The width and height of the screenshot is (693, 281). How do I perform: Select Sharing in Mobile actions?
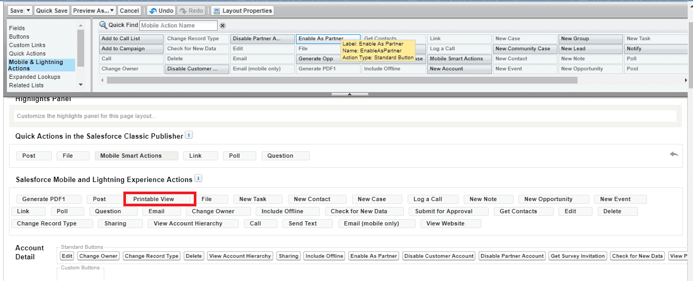(x=120, y=223)
